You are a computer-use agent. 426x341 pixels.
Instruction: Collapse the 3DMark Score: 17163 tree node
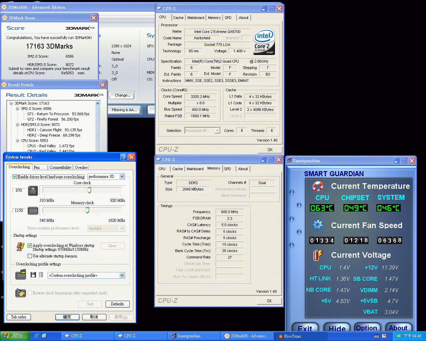click(x=11, y=103)
